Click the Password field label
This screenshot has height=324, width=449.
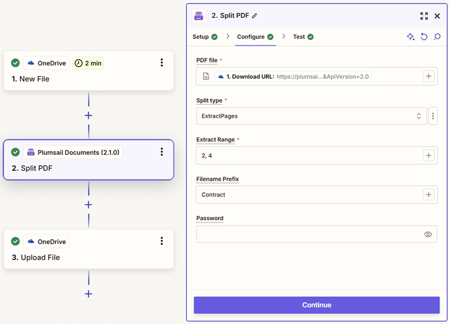210,218
